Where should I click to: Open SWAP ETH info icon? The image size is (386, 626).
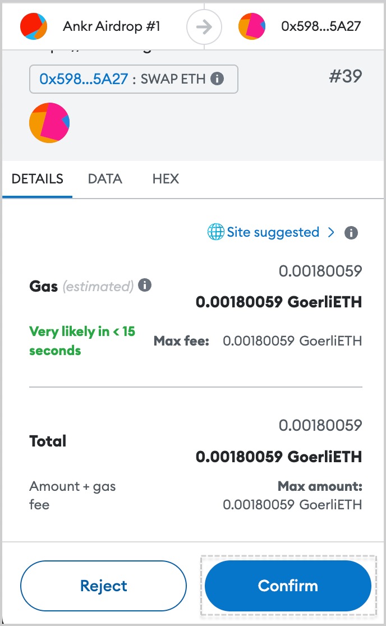[x=217, y=79]
